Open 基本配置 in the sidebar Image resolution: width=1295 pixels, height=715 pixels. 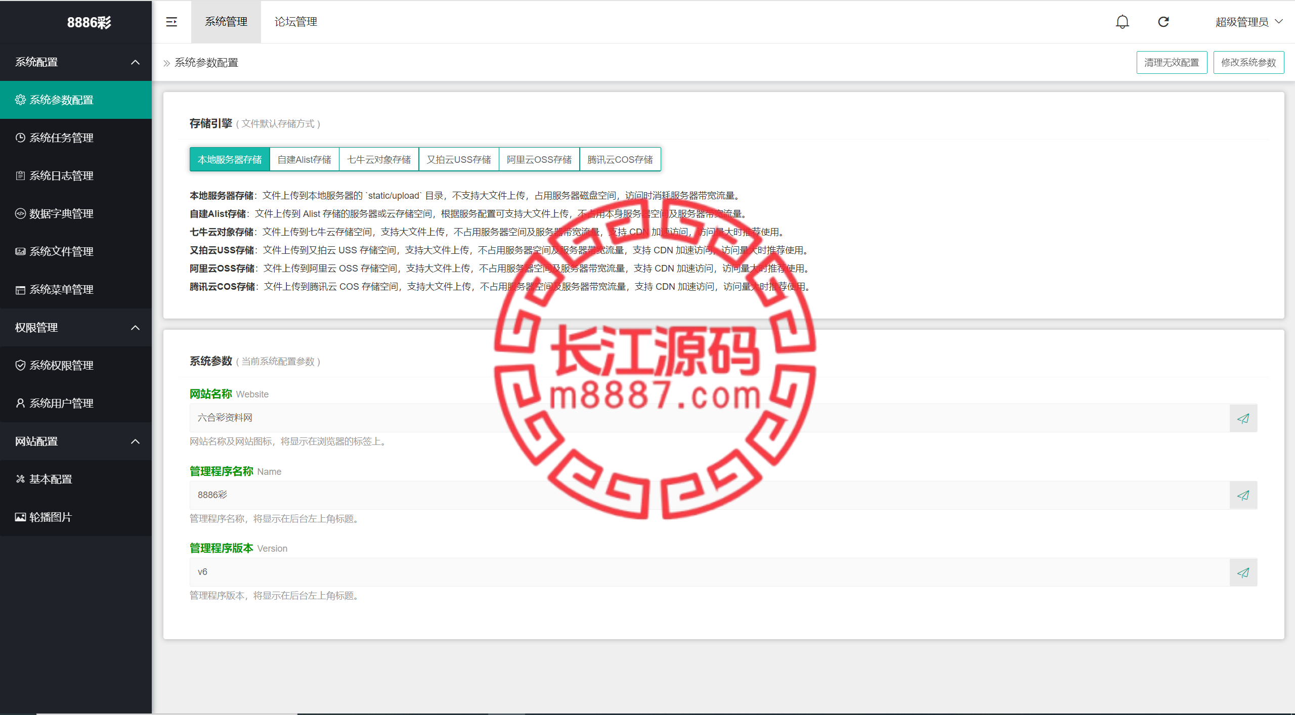tap(76, 479)
